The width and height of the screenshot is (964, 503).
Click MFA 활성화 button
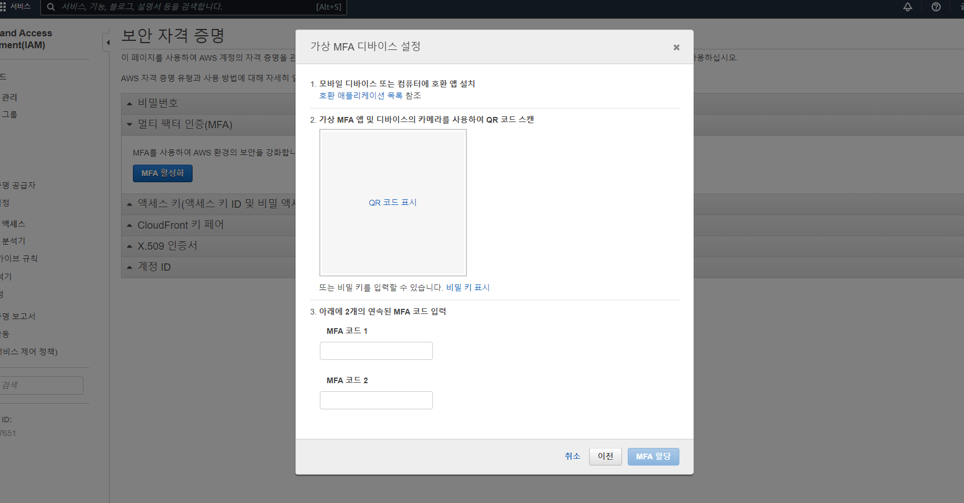tap(162, 173)
